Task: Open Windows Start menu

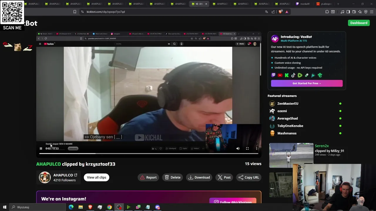Action: coord(4,207)
